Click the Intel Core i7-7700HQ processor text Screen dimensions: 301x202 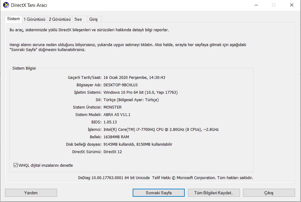click(161, 130)
